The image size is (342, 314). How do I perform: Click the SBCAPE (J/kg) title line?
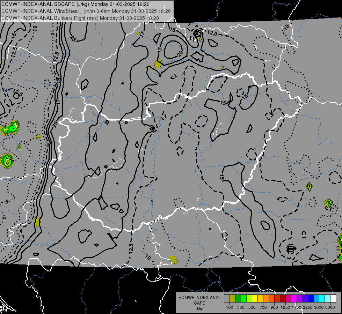[x=75, y=4]
